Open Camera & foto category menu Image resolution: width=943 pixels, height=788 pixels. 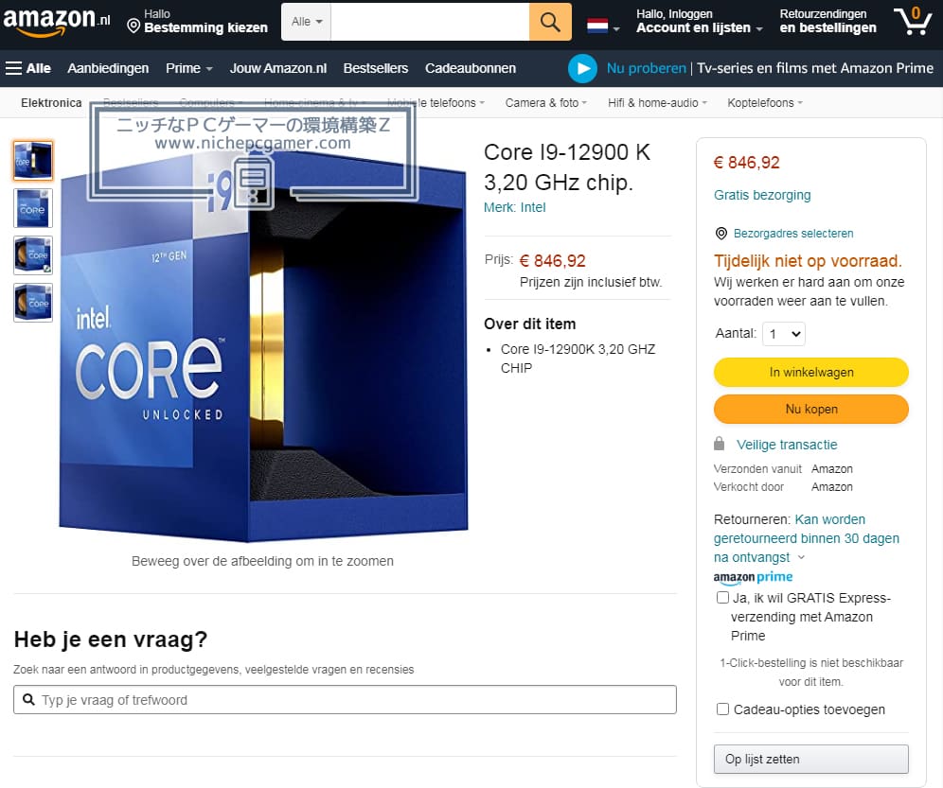(546, 103)
